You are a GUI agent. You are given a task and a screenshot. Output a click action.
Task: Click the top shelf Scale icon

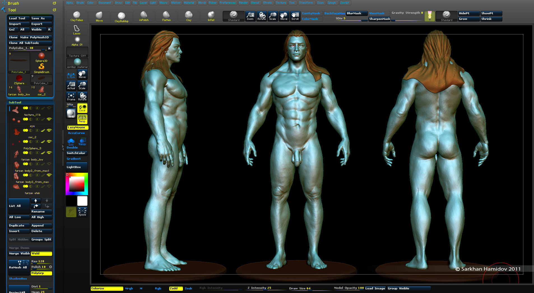[273, 16]
